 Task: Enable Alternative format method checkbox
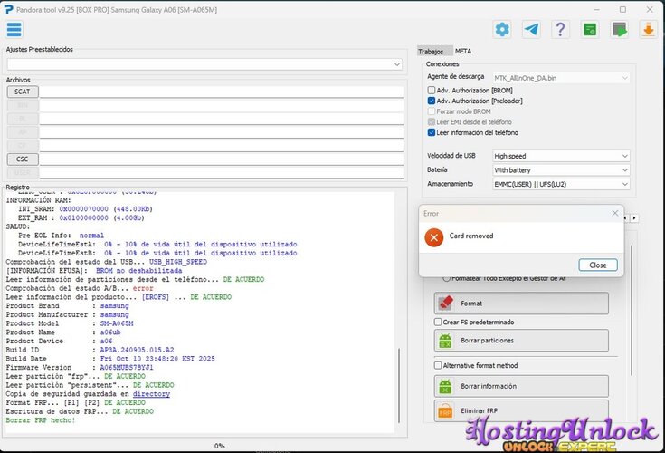tap(438, 365)
